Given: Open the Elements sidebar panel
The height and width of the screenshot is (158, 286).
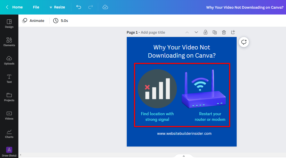Looking at the screenshot, I should [x=9, y=42].
